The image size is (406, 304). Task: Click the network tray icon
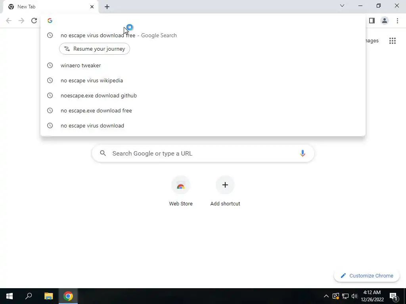(x=345, y=296)
